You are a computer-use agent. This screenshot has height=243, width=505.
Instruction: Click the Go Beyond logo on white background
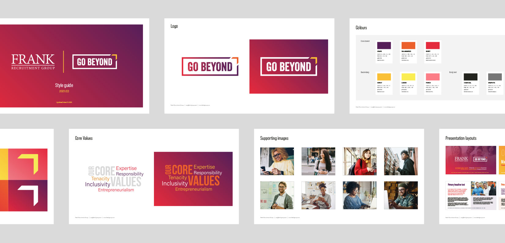coord(210,67)
